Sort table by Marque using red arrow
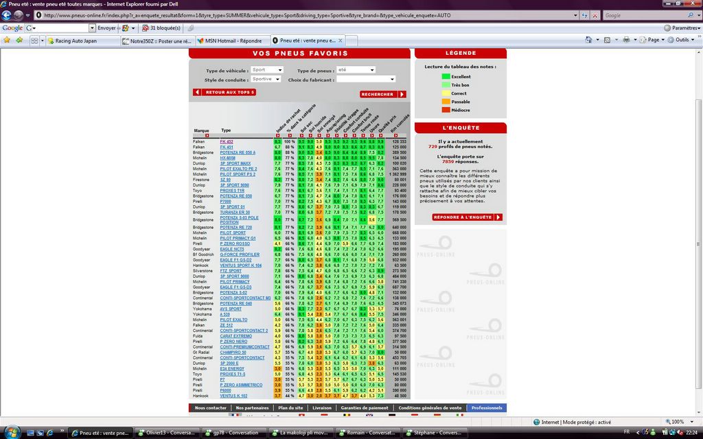The width and height of the screenshot is (703, 439). pos(207,135)
